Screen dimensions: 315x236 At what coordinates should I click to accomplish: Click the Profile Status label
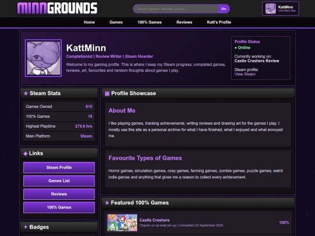[247, 42]
